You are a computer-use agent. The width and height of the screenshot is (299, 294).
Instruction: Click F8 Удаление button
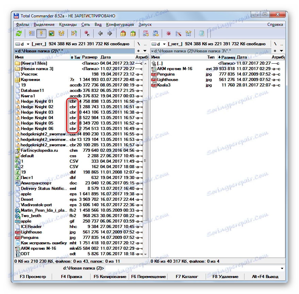tap(225, 276)
